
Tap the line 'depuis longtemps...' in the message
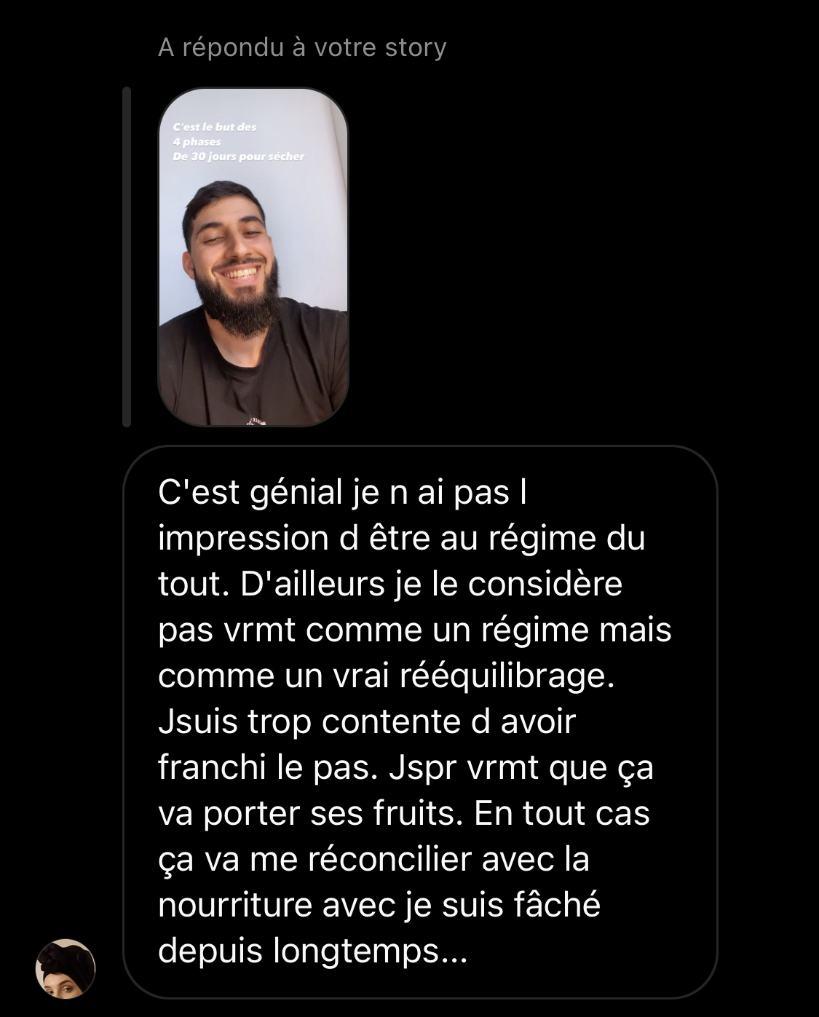pyautogui.click(x=312, y=951)
